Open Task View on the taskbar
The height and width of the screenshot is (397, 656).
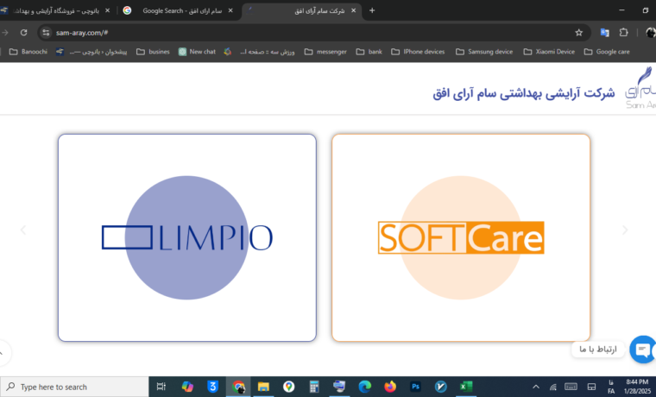click(161, 387)
